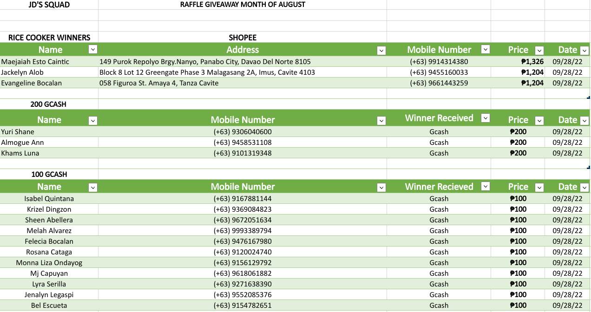Select the 200 GCASH section heading

click(48, 104)
